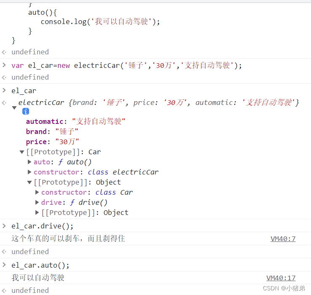Collapse the [[Prototype]]: Car node

tap(22, 152)
